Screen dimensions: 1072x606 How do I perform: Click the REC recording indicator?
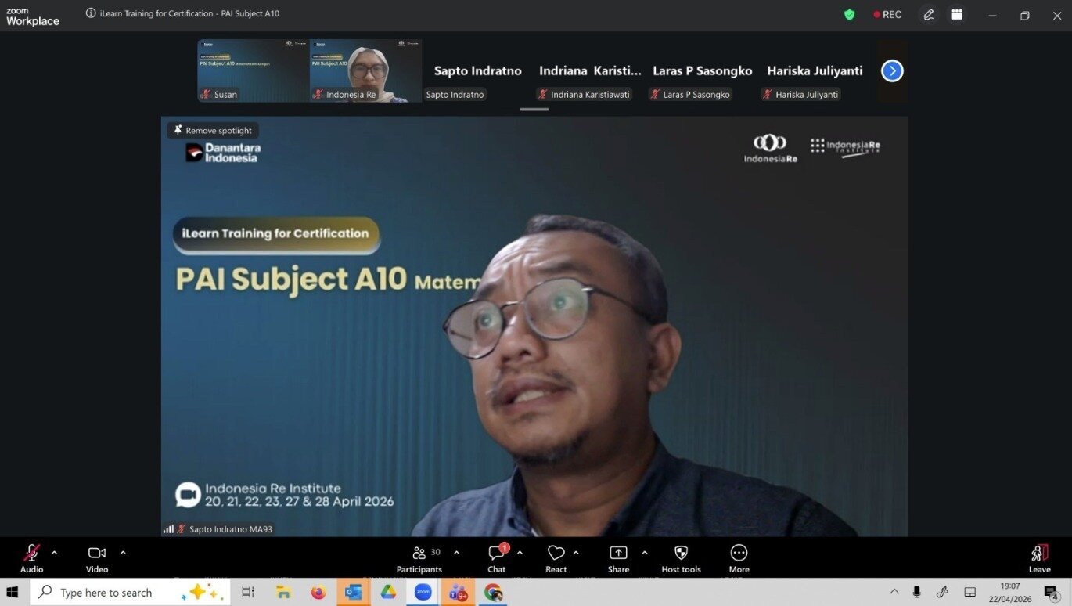[887, 15]
